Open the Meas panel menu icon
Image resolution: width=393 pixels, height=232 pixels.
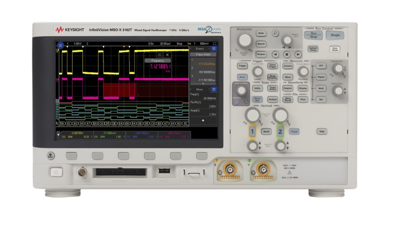[x=214, y=89]
